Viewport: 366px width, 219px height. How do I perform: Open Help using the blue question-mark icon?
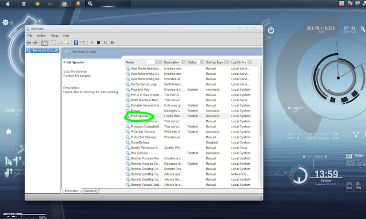point(76,42)
